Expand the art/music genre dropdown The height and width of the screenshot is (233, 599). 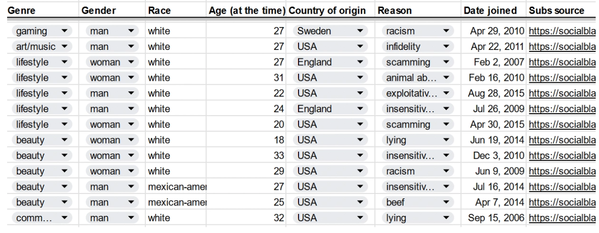click(x=64, y=46)
